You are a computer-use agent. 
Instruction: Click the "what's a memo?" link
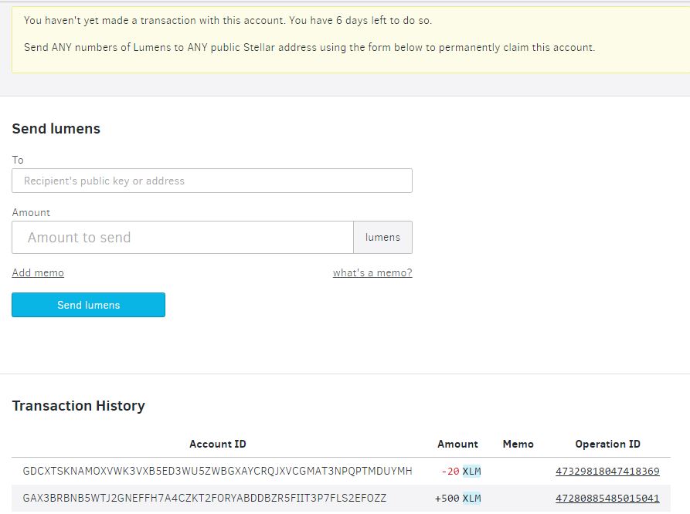(x=372, y=273)
